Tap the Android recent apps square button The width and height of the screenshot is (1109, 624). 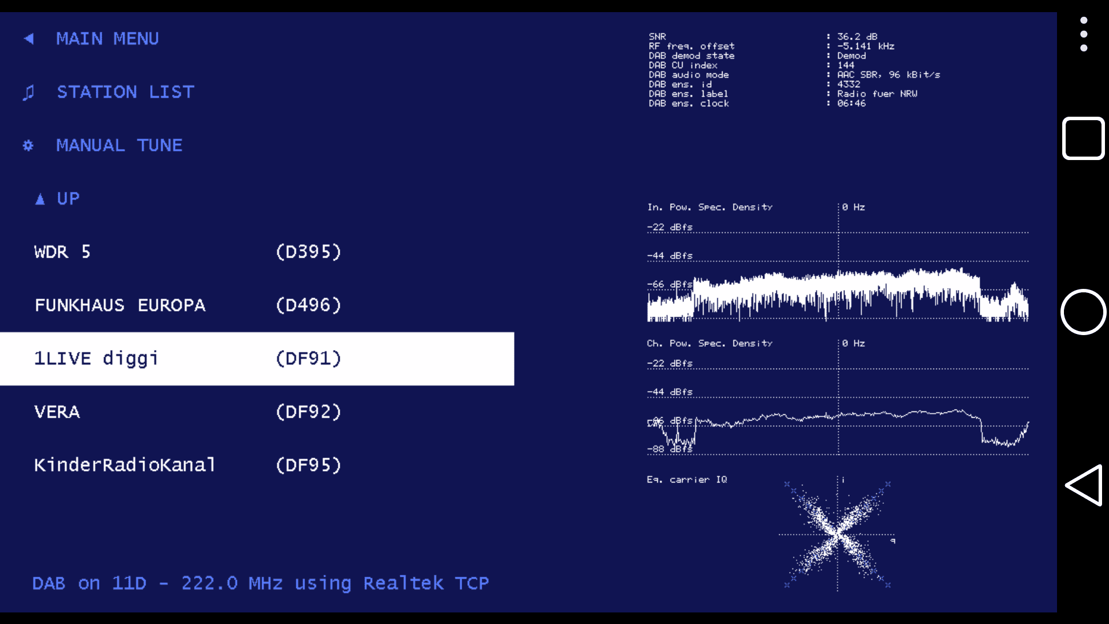(1084, 139)
